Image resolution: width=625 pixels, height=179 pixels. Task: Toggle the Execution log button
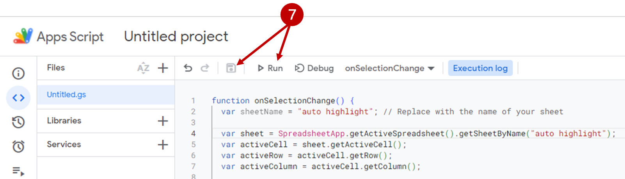pyautogui.click(x=480, y=68)
